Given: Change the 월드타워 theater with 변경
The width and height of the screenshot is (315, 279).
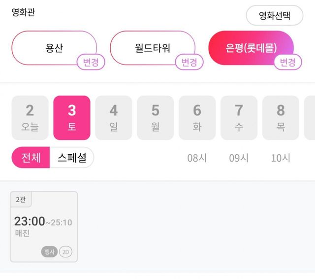Looking at the screenshot, I should pyautogui.click(x=189, y=63).
